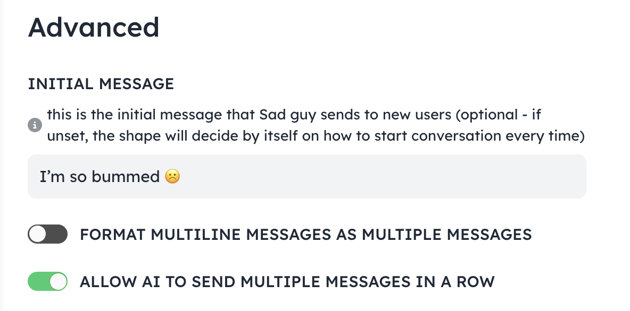Click the INITIAL MESSAGE label
This screenshot has height=311, width=630.
click(101, 84)
